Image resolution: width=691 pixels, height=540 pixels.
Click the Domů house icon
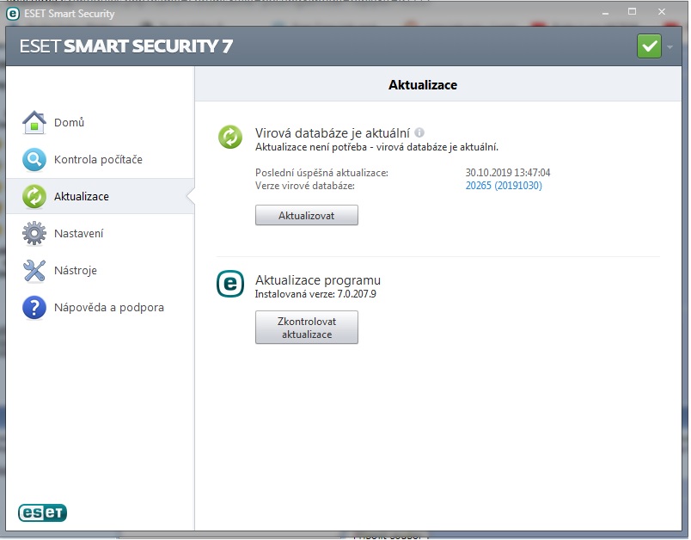34,123
